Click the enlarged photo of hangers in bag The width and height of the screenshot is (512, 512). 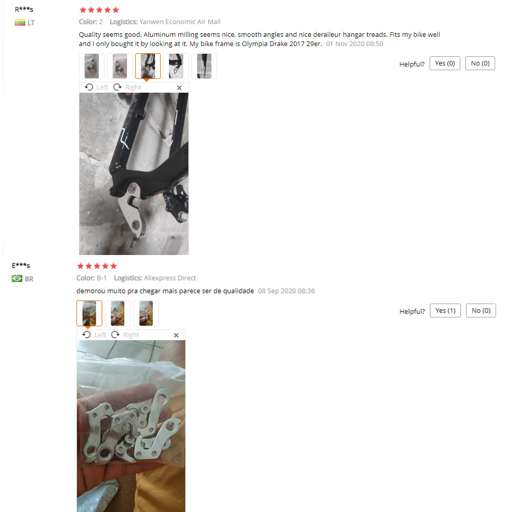tap(131, 426)
